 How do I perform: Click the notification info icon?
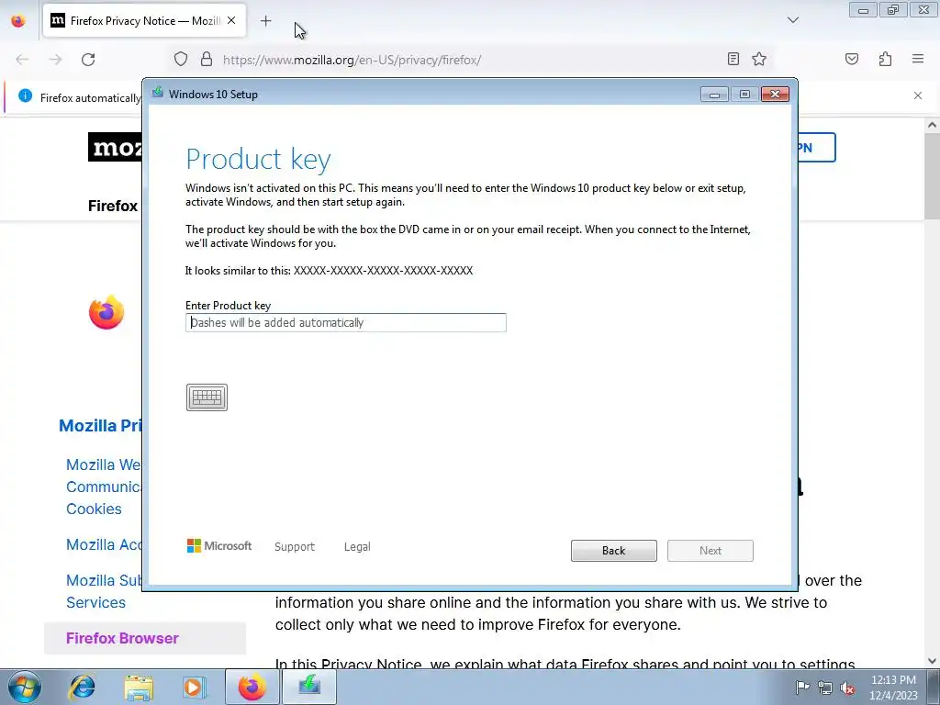pos(25,95)
